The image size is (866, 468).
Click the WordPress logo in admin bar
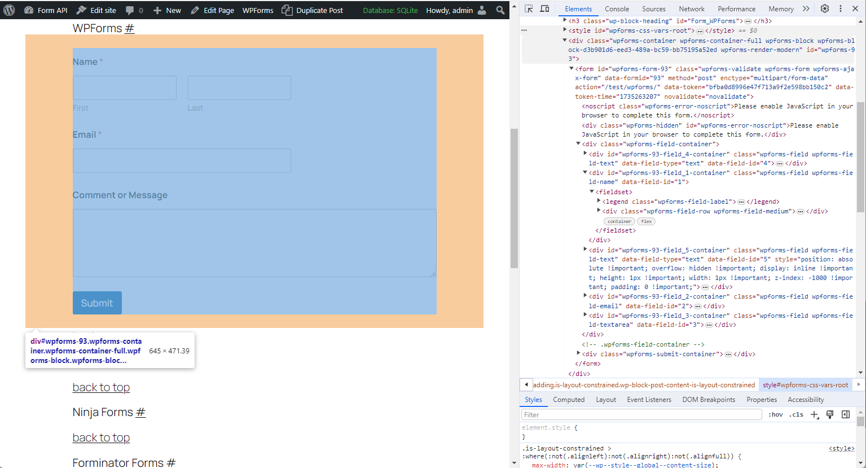[x=9, y=10]
